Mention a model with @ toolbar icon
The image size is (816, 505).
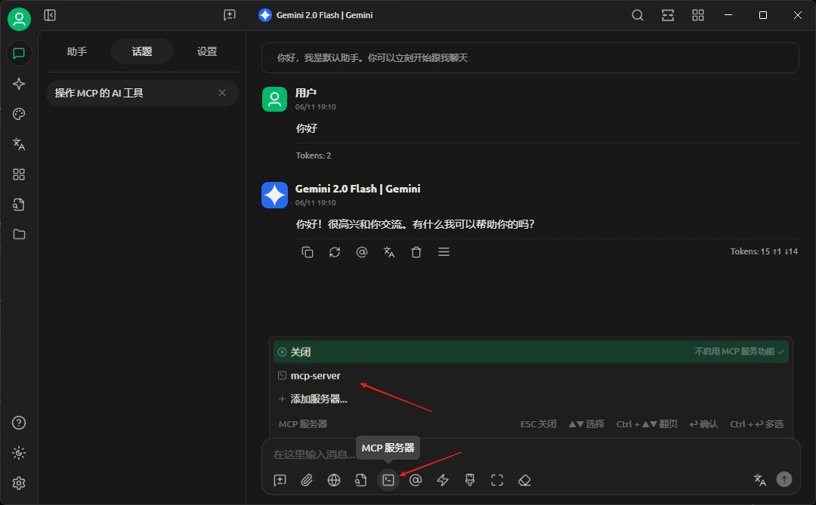[416, 480]
